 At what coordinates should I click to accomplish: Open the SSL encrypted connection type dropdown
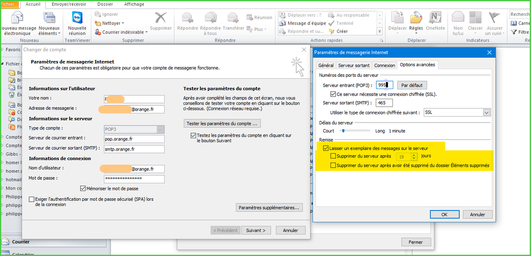coord(486,112)
